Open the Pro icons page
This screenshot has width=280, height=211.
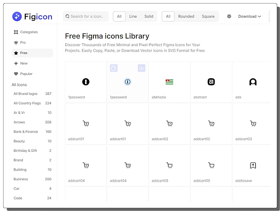coord(23,42)
